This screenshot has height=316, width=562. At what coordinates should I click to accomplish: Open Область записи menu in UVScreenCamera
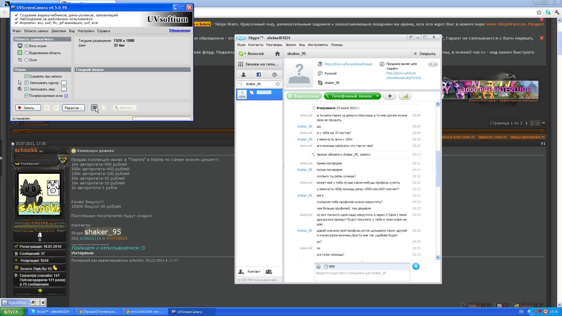coord(36,31)
